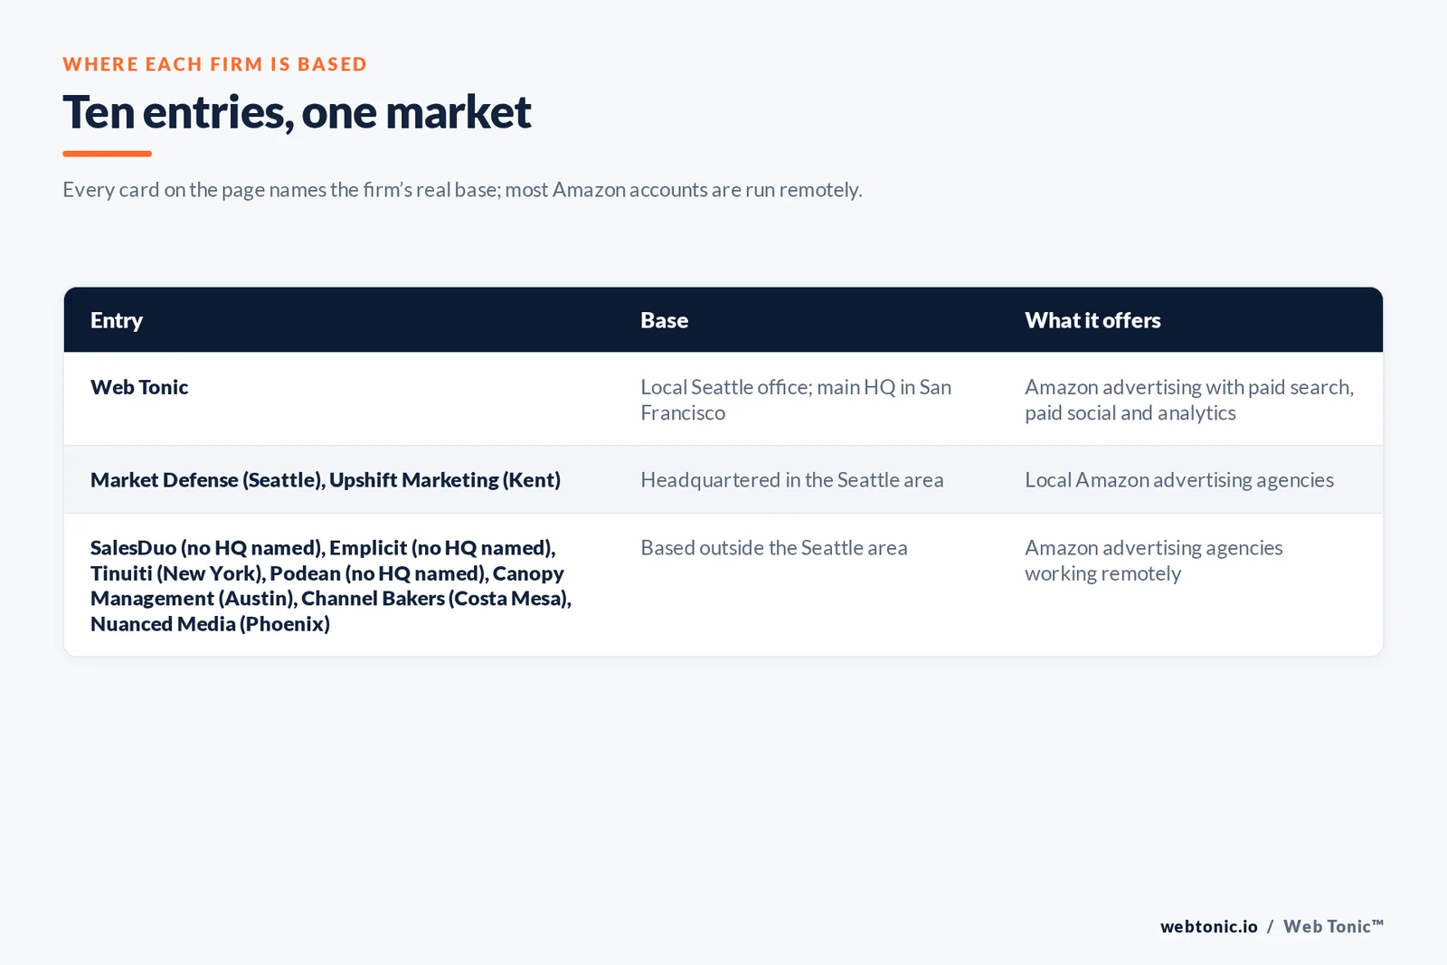
Task: Click the dark navy table header bar
Action: 723,320
